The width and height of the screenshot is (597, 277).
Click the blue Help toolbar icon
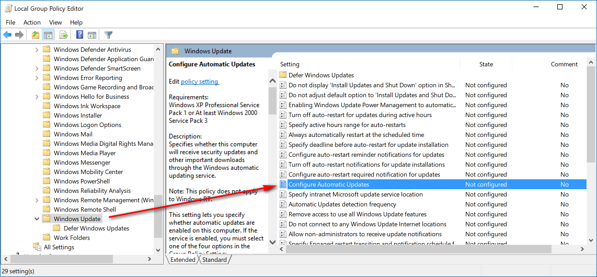pos(80,34)
